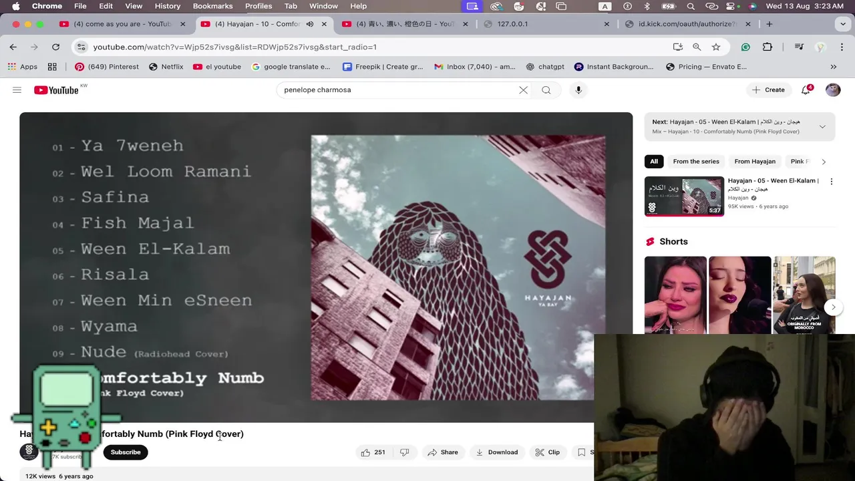The width and height of the screenshot is (855, 481).
Task: Open a new tab with plus button
Action: pyautogui.click(x=769, y=24)
